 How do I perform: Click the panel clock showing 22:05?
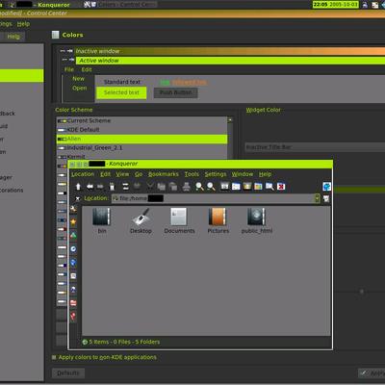click(336, 5)
